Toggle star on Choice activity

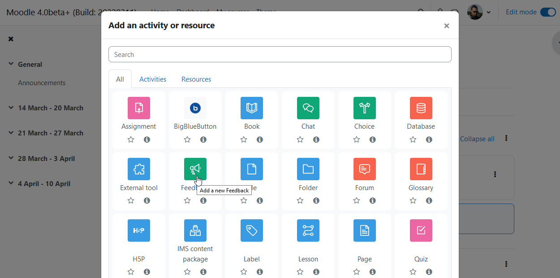(357, 139)
